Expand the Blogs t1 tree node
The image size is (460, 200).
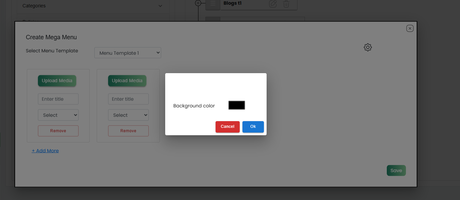click(198, 3)
